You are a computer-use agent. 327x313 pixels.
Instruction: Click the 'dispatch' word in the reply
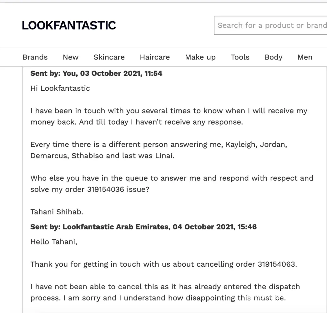pyautogui.click(x=281, y=287)
